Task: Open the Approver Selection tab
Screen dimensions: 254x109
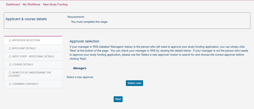Action: pyautogui.click(x=26, y=40)
